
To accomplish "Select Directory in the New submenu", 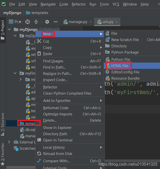I will click(x=132, y=46).
